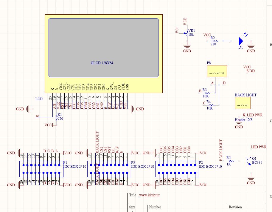Select the P2 IDC BOX connector
The height and width of the screenshot is (212, 272).
pyautogui.click(x=177, y=169)
